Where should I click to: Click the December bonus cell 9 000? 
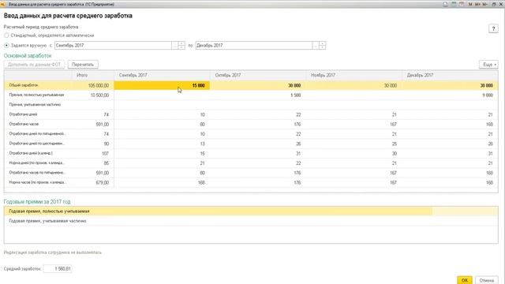point(450,95)
